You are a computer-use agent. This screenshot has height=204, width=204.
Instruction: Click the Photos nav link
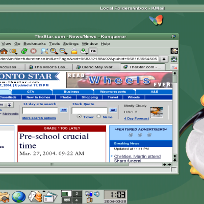click(66, 97)
